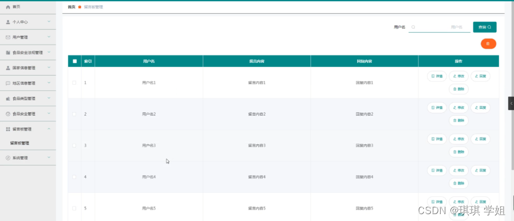
Task: Click the 查询 search button
Action: [484, 27]
